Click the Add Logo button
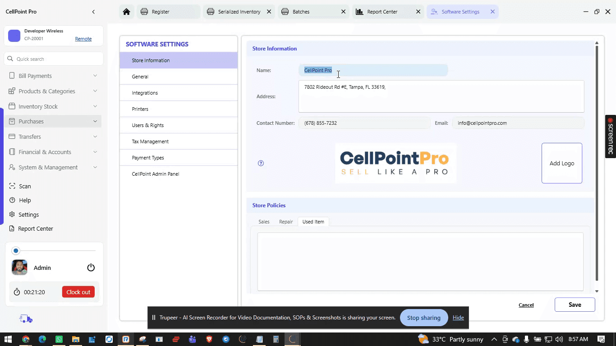This screenshot has height=346, width=616. tap(562, 163)
